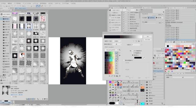Open the third menu in the menu bar

[x=17, y=3]
